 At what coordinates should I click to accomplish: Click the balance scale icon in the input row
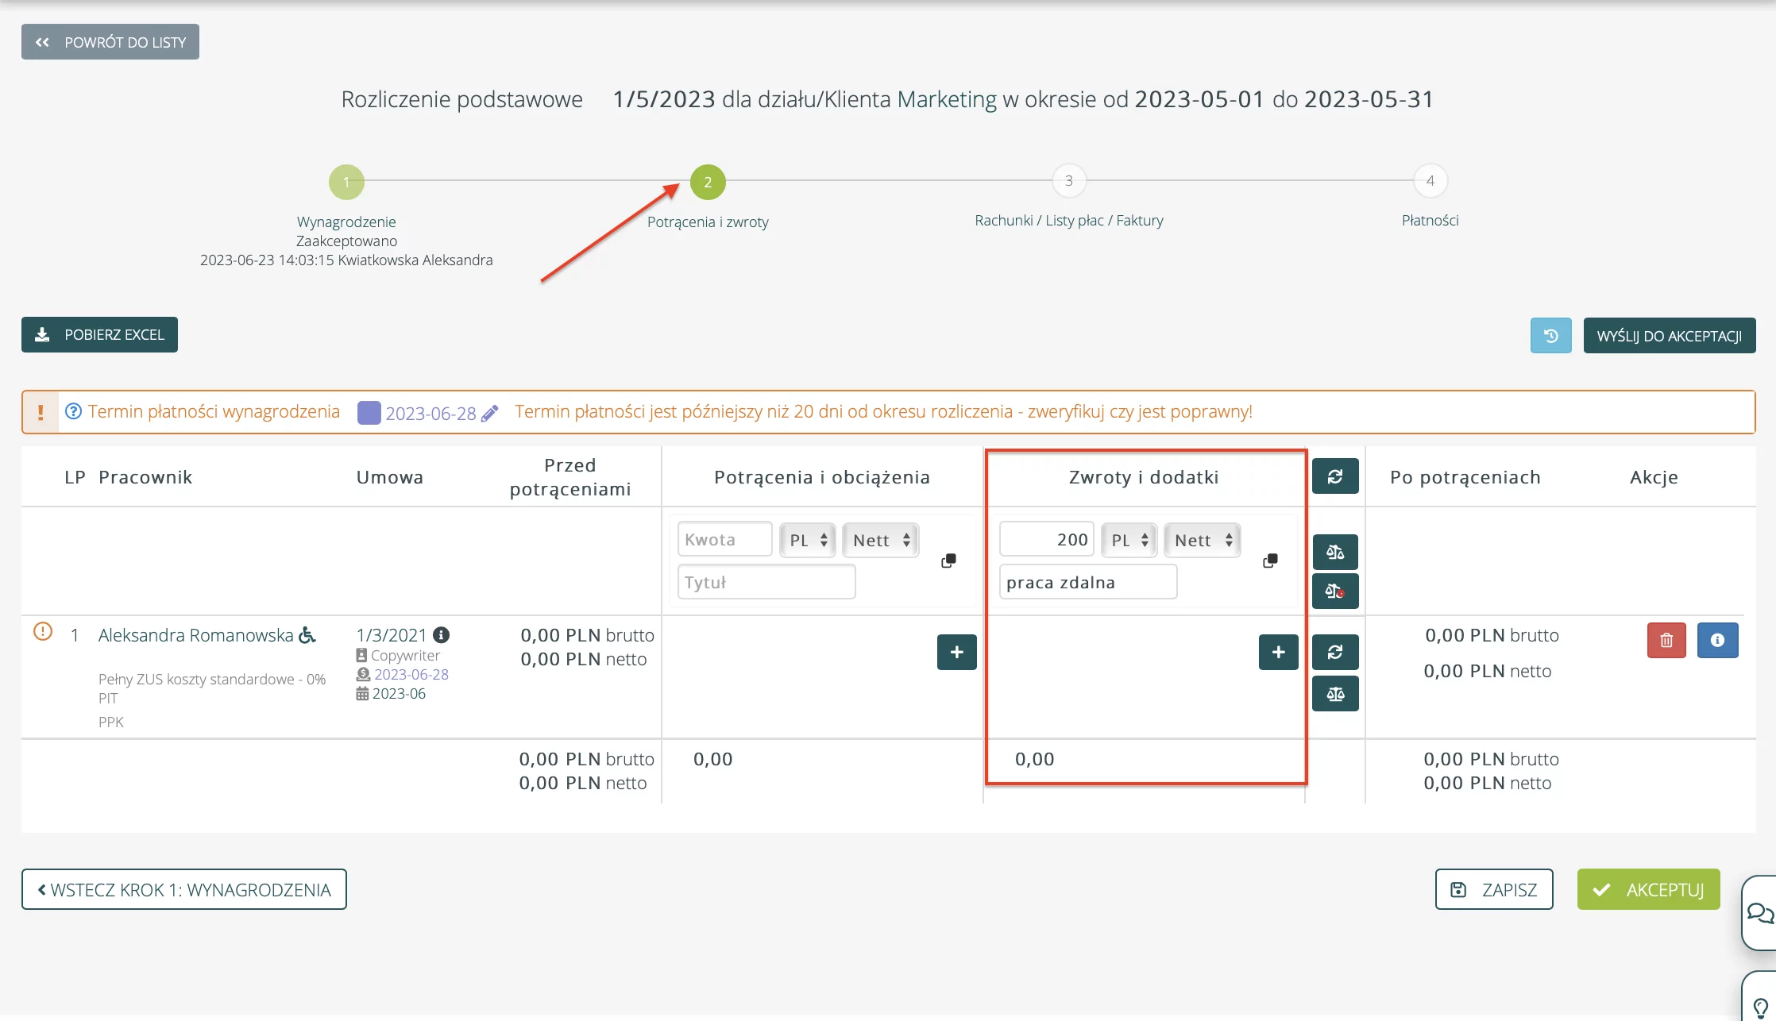(1335, 552)
